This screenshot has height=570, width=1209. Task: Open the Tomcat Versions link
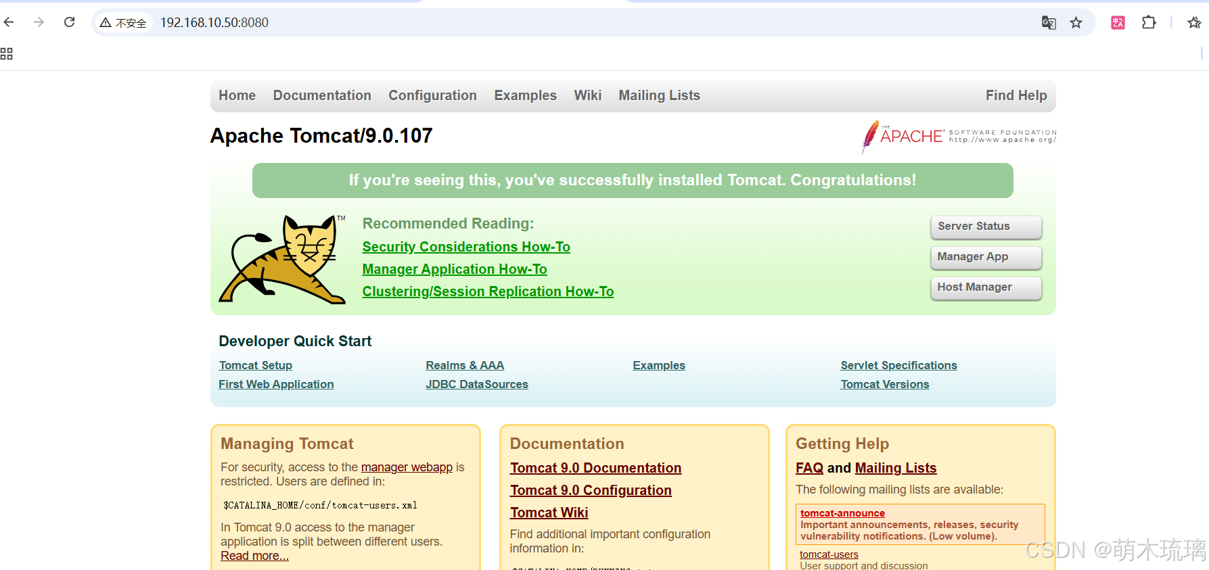click(885, 384)
